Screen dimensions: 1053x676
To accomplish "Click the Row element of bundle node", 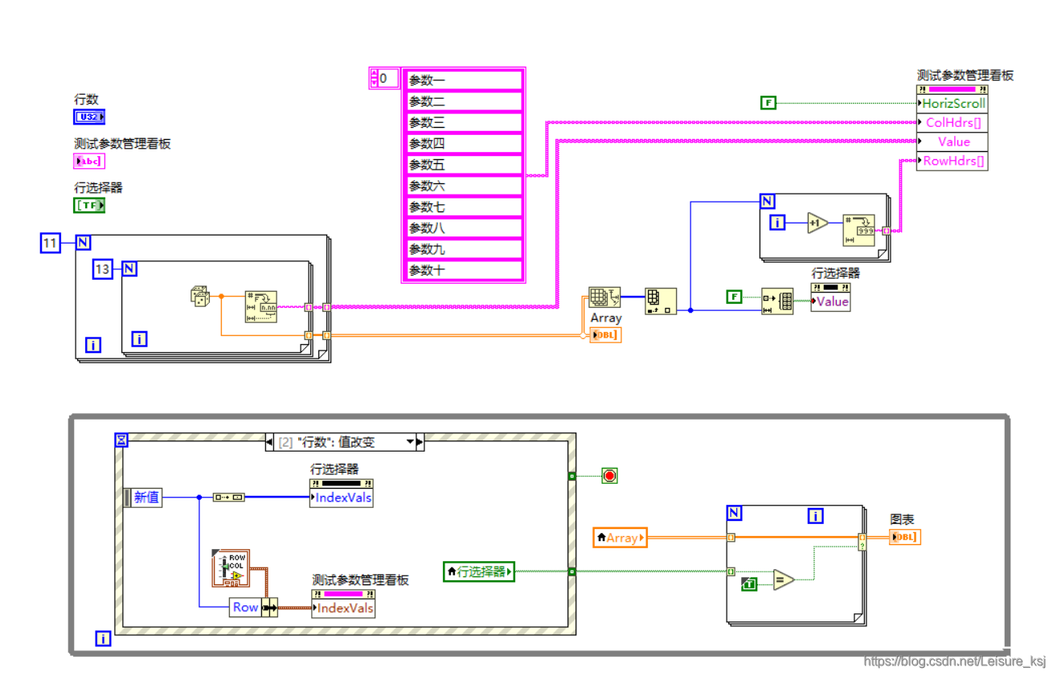I will coord(245,607).
